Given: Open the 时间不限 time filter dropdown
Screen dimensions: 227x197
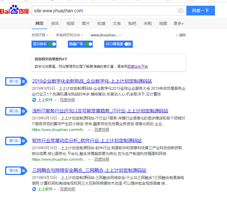Looking at the screenshot, I should point(40,35).
